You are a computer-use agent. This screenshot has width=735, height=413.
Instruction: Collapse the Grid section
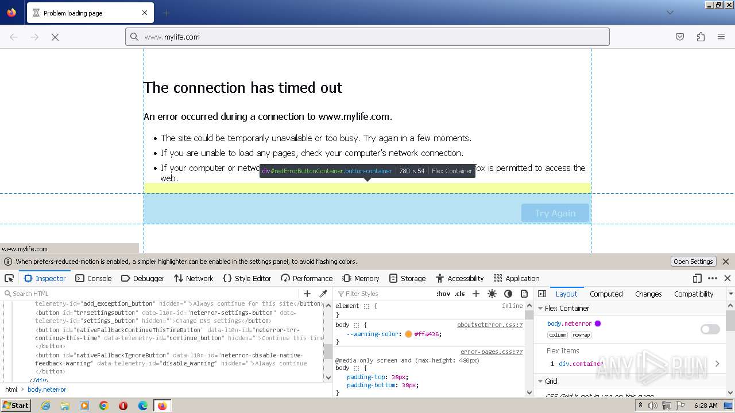[540, 381]
